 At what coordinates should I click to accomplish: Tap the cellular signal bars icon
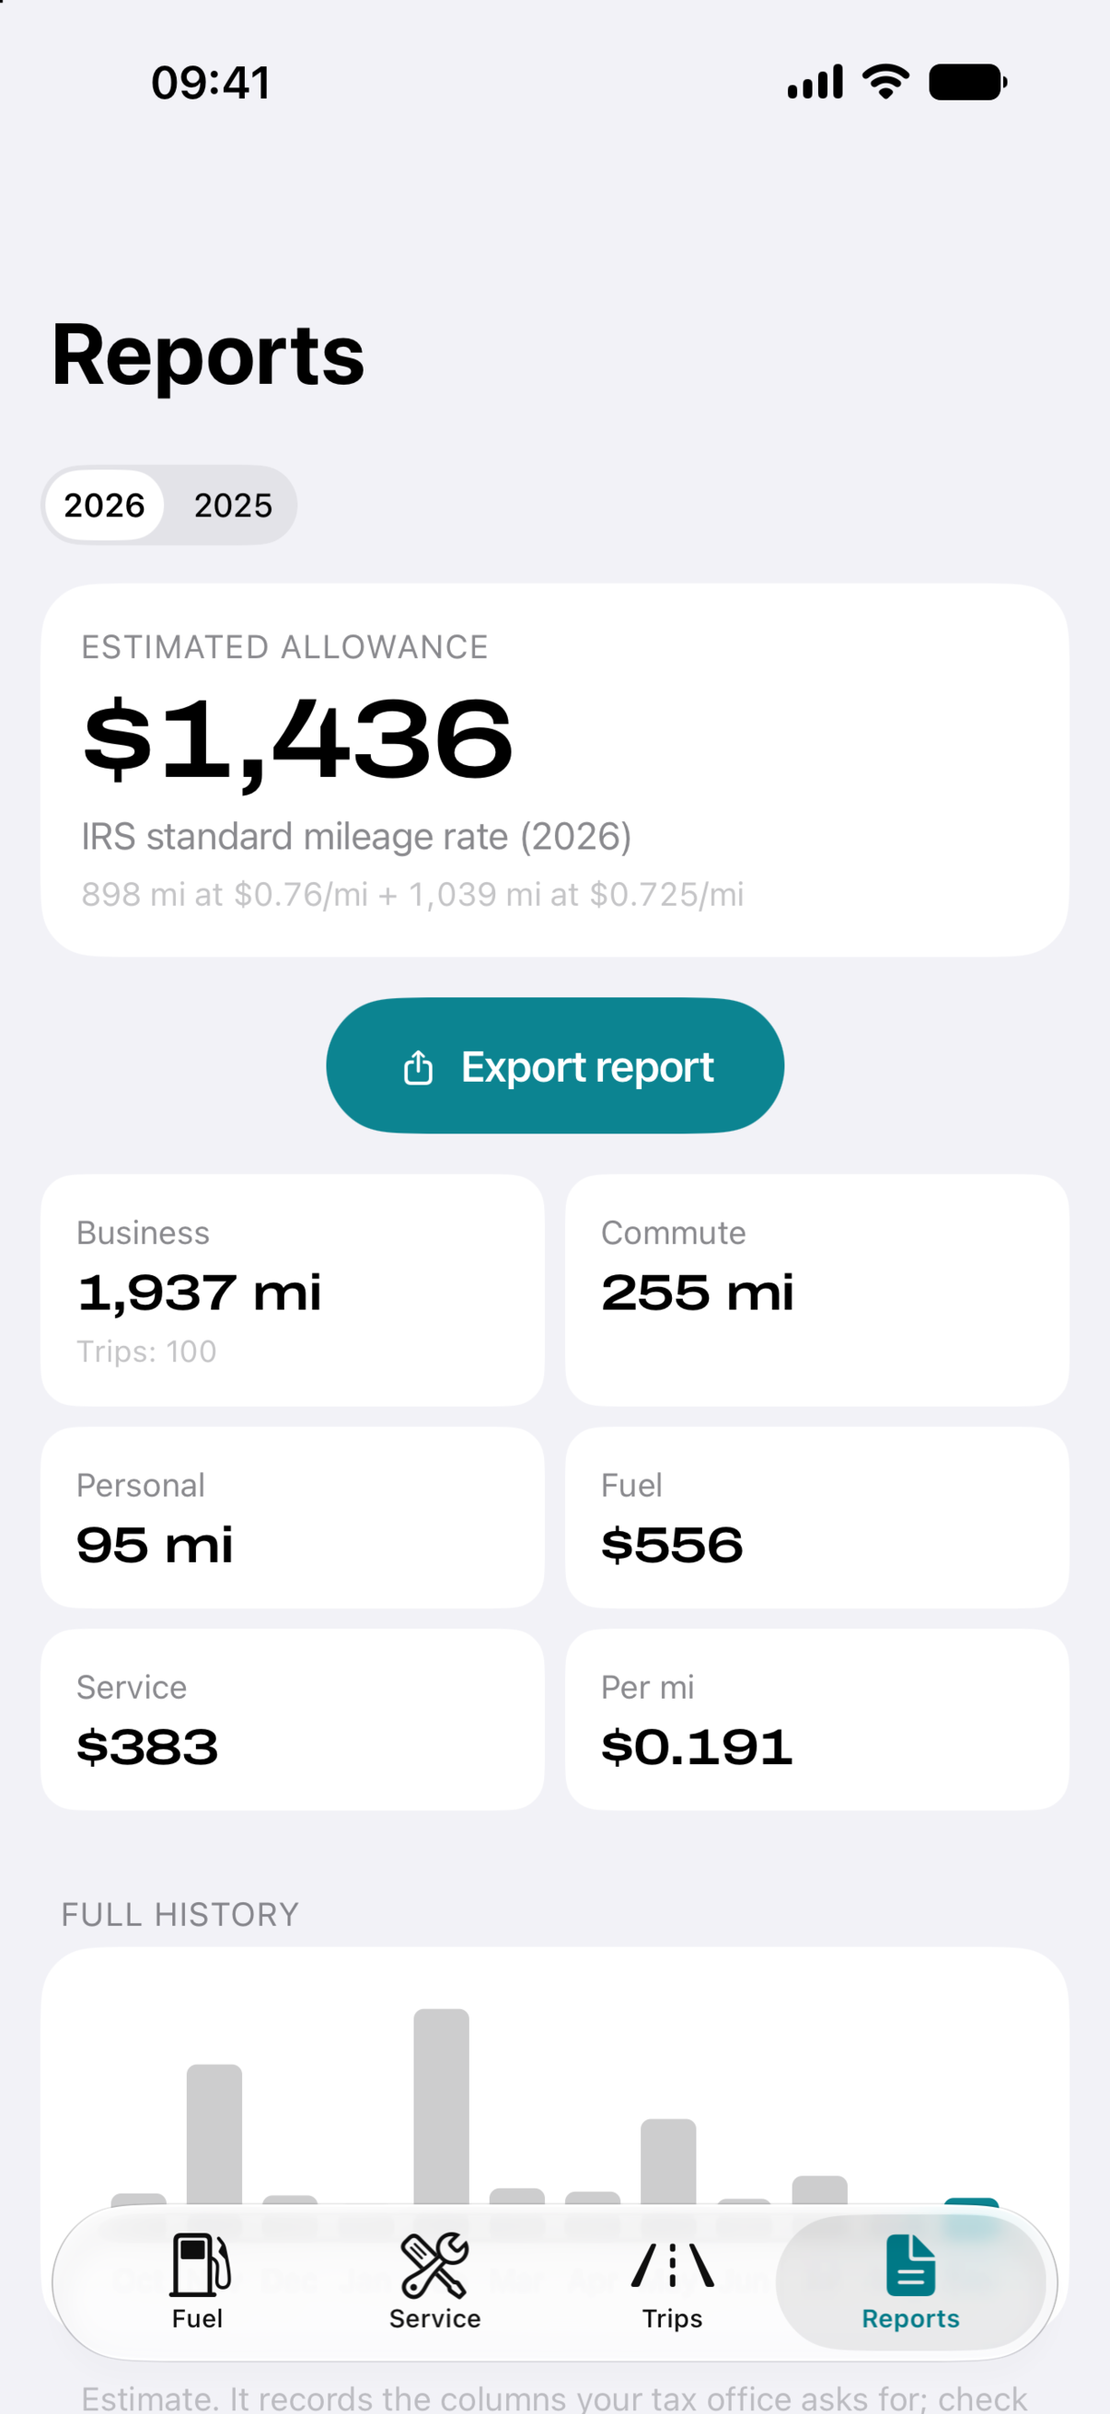click(815, 82)
